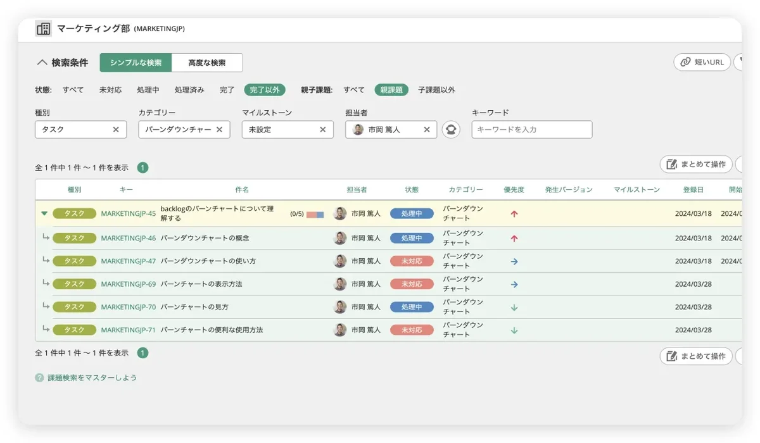Open issue link MARKETINGJP-45
This screenshot has width=760, height=443.
[x=128, y=214]
